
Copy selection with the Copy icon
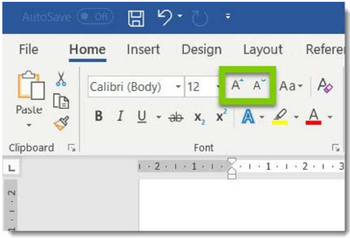tap(61, 101)
